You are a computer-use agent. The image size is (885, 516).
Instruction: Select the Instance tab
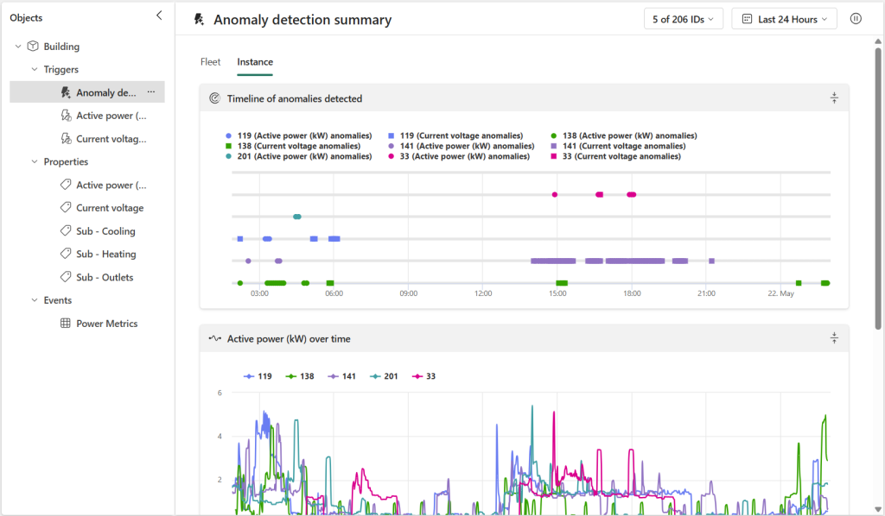(x=255, y=62)
